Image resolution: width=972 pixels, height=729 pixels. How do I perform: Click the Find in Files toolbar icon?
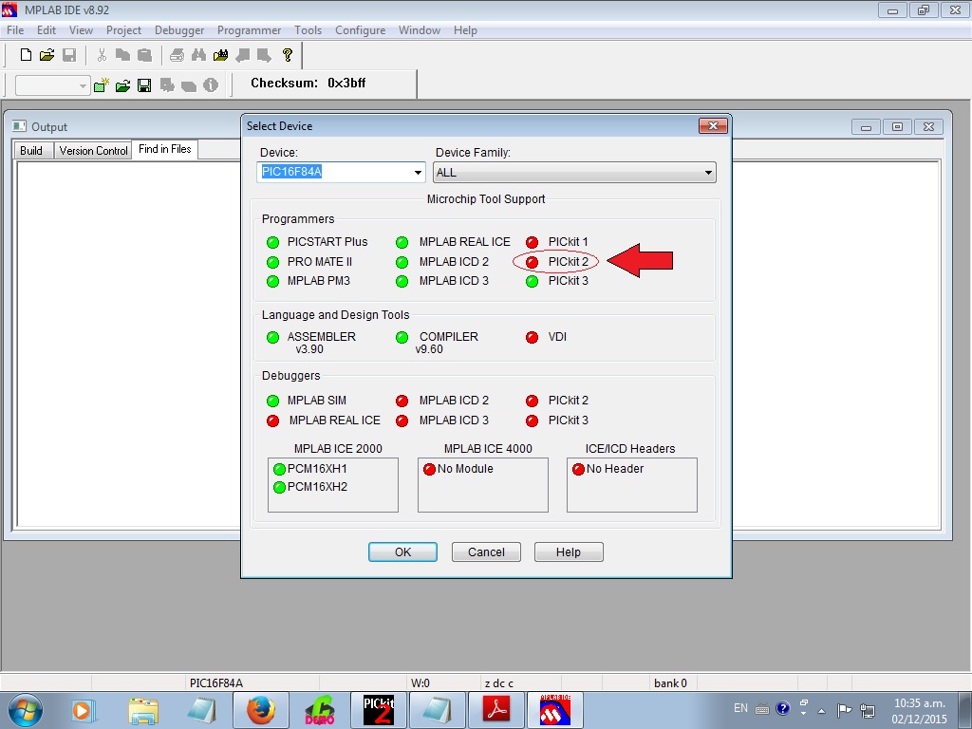point(220,55)
